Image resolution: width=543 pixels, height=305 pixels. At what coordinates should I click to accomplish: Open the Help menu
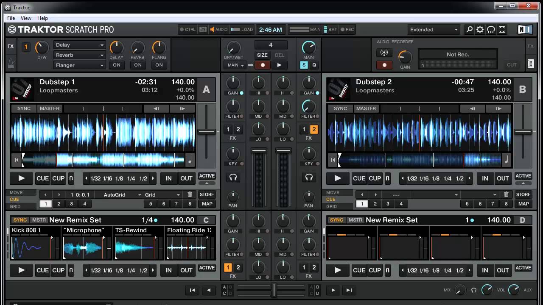click(x=42, y=18)
